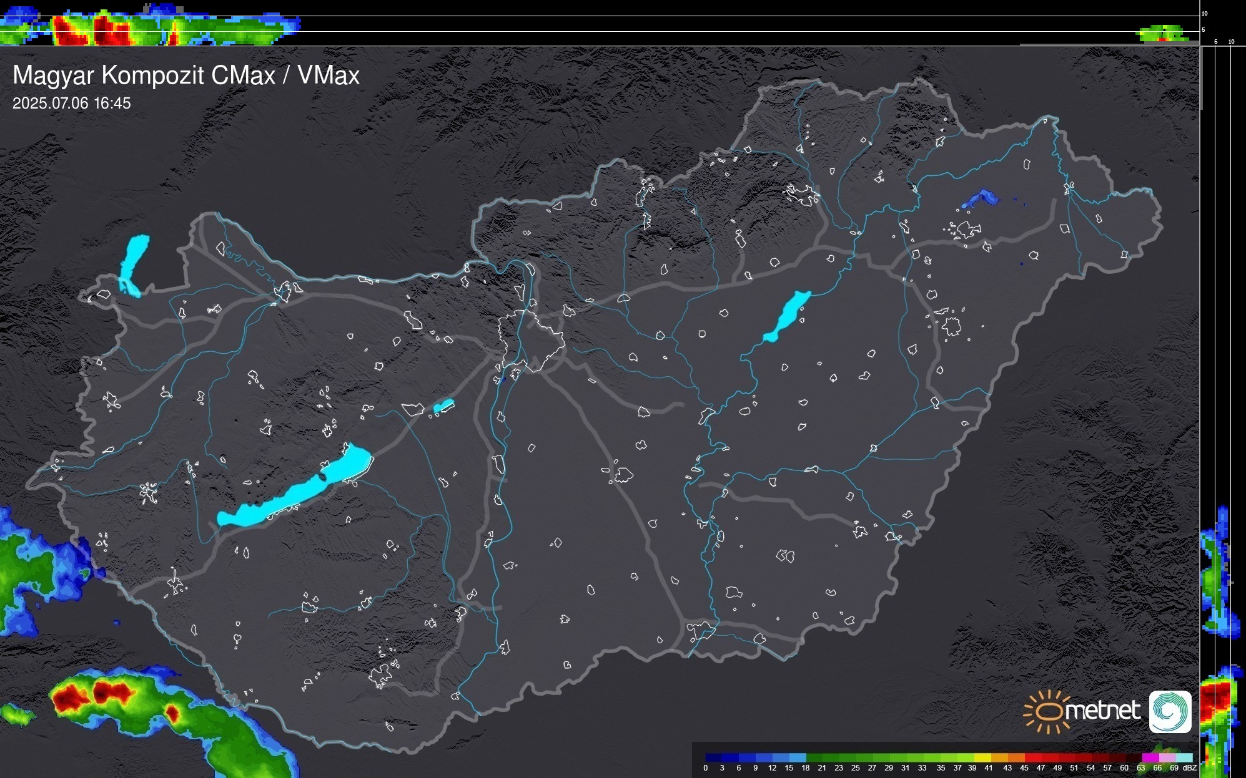The height and width of the screenshot is (778, 1246).
Task: Select the darkest blue 0 dBZ swatch
Action: (714, 757)
